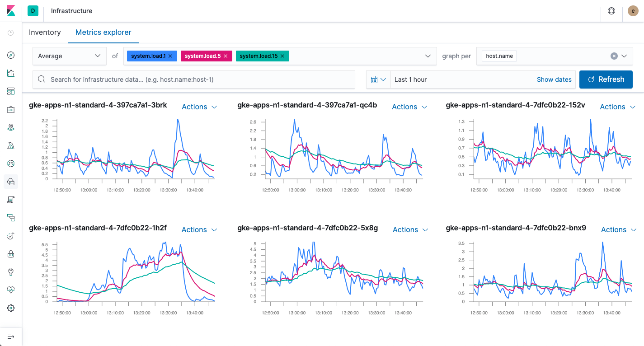Open the Dashboard app icon
Screen dimensions: 644x346
coord(11,91)
